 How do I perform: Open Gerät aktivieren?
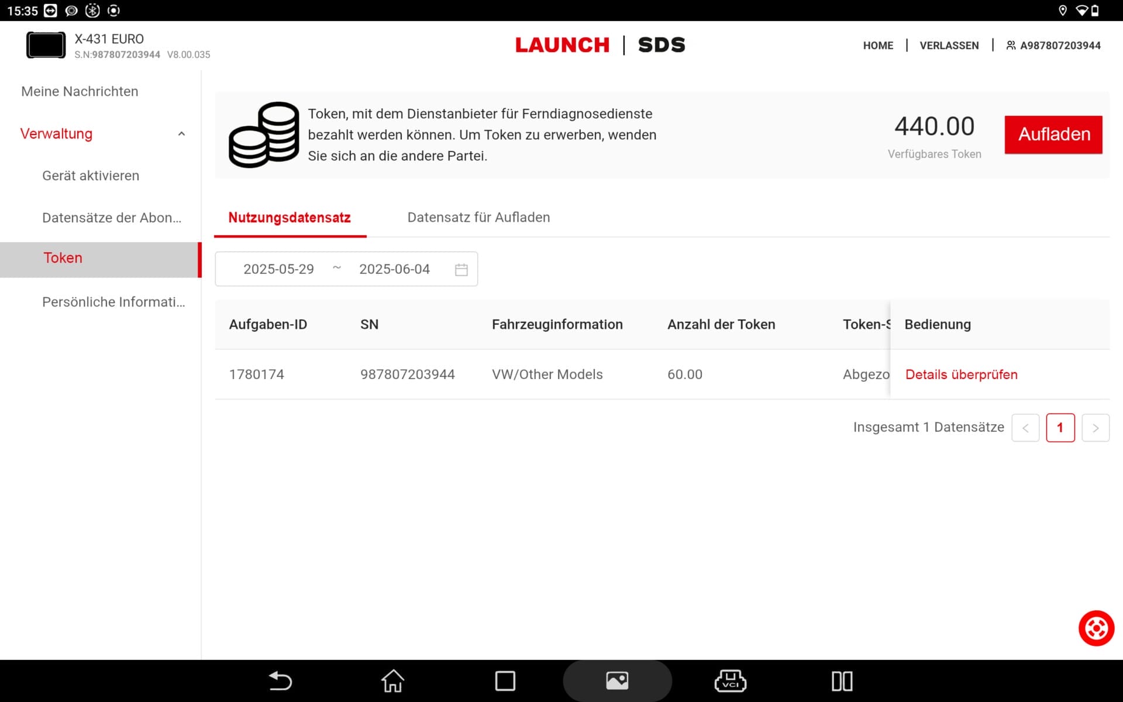(x=91, y=175)
